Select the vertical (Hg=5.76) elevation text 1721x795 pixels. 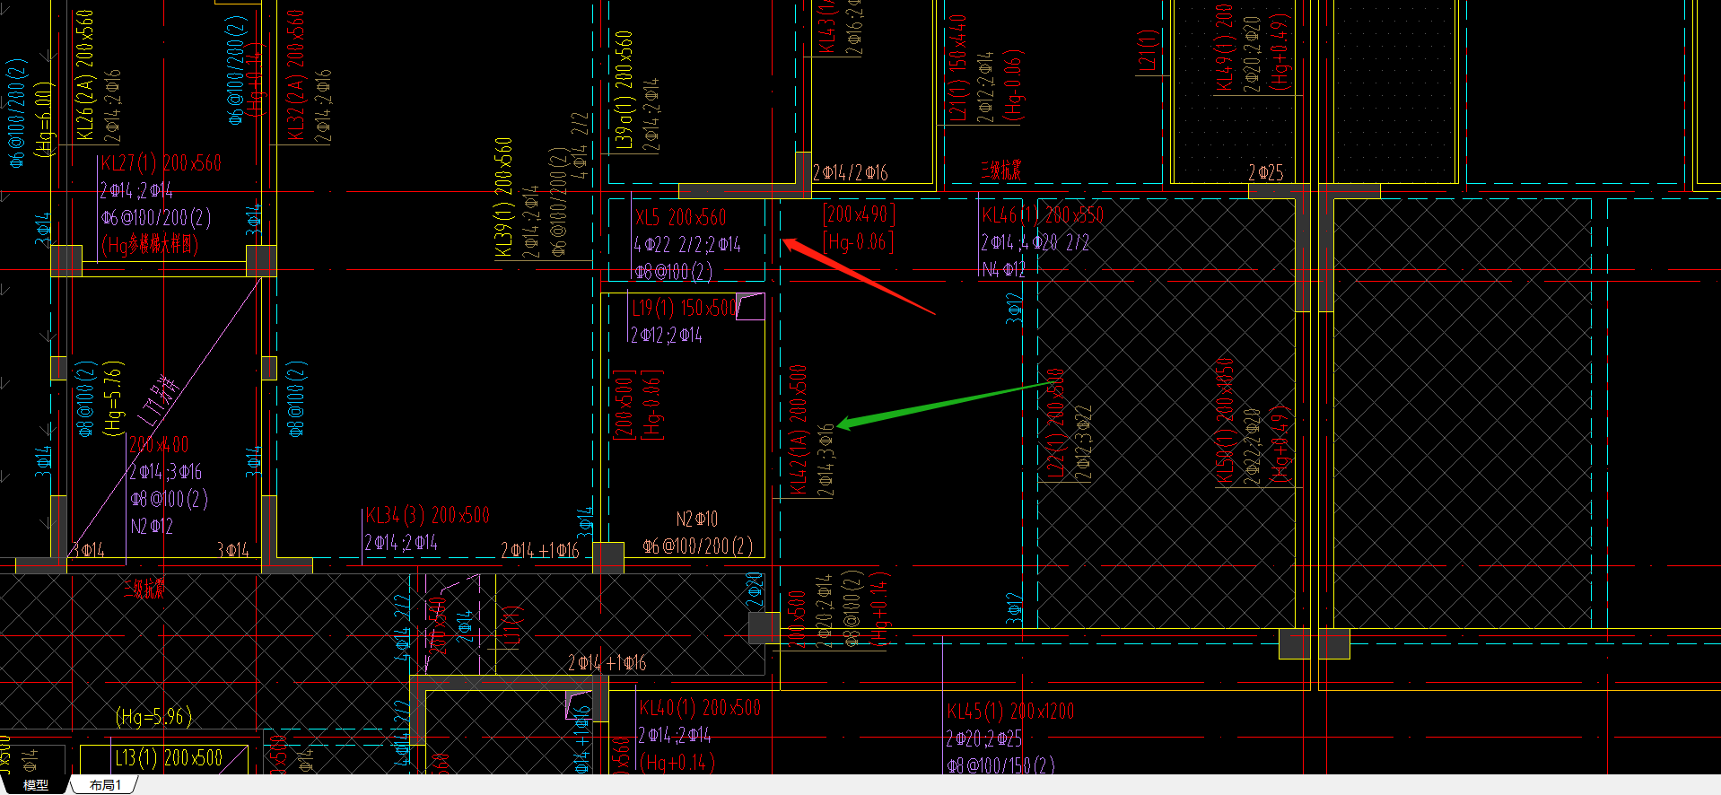tap(113, 398)
